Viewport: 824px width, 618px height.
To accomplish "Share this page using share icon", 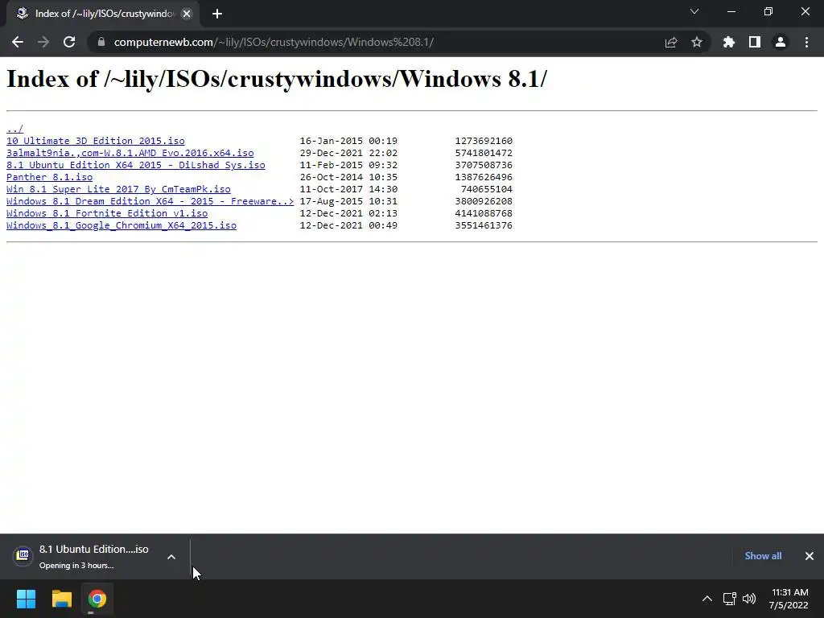I will point(671,42).
